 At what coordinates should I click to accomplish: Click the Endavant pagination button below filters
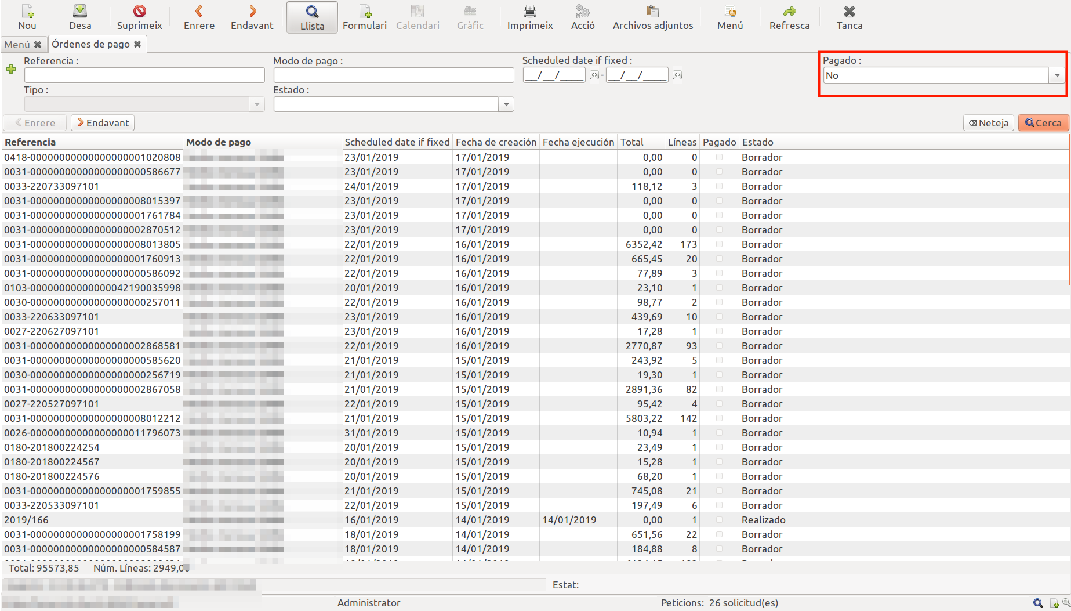(x=103, y=123)
